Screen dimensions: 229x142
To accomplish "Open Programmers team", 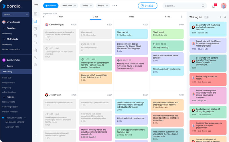I will click(9, 82).
